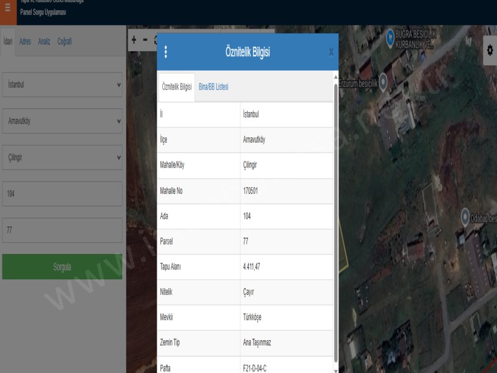
Task: Switch to the Coğrafi tab
Action: click(x=65, y=41)
